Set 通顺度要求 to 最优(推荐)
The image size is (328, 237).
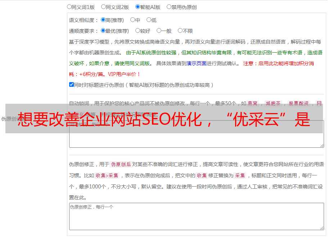pyautogui.click(x=103, y=31)
